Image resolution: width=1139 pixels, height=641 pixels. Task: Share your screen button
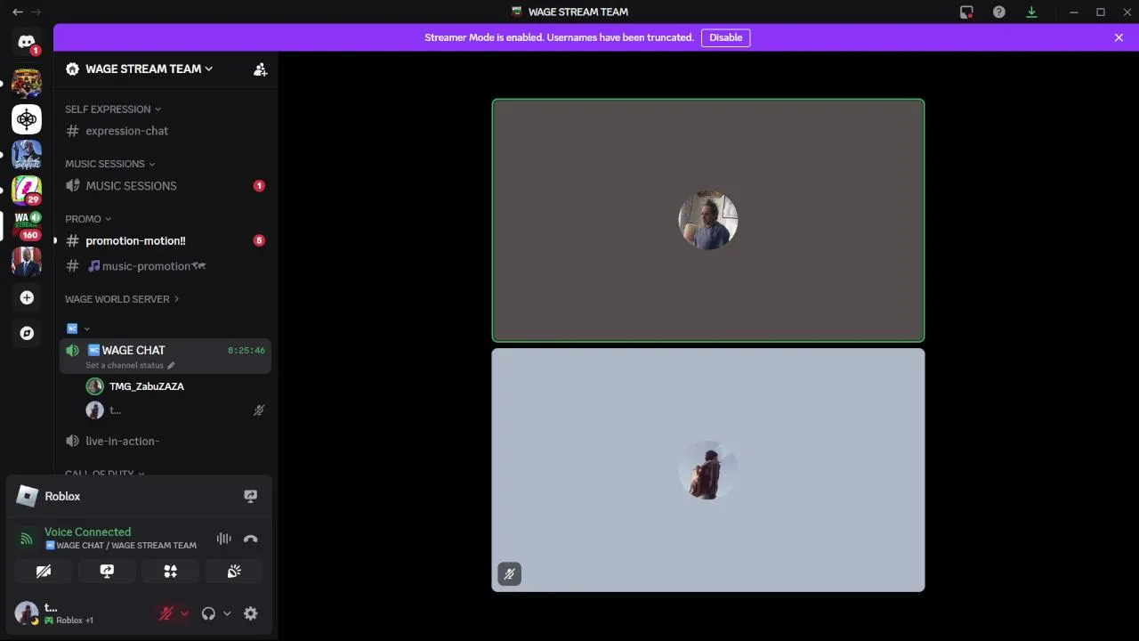pyautogui.click(x=107, y=572)
